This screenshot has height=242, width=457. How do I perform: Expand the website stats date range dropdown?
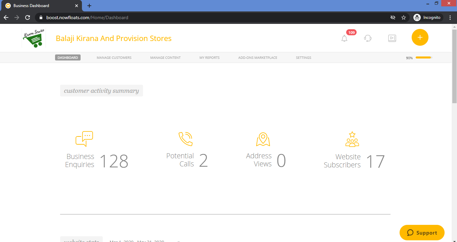(179, 241)
